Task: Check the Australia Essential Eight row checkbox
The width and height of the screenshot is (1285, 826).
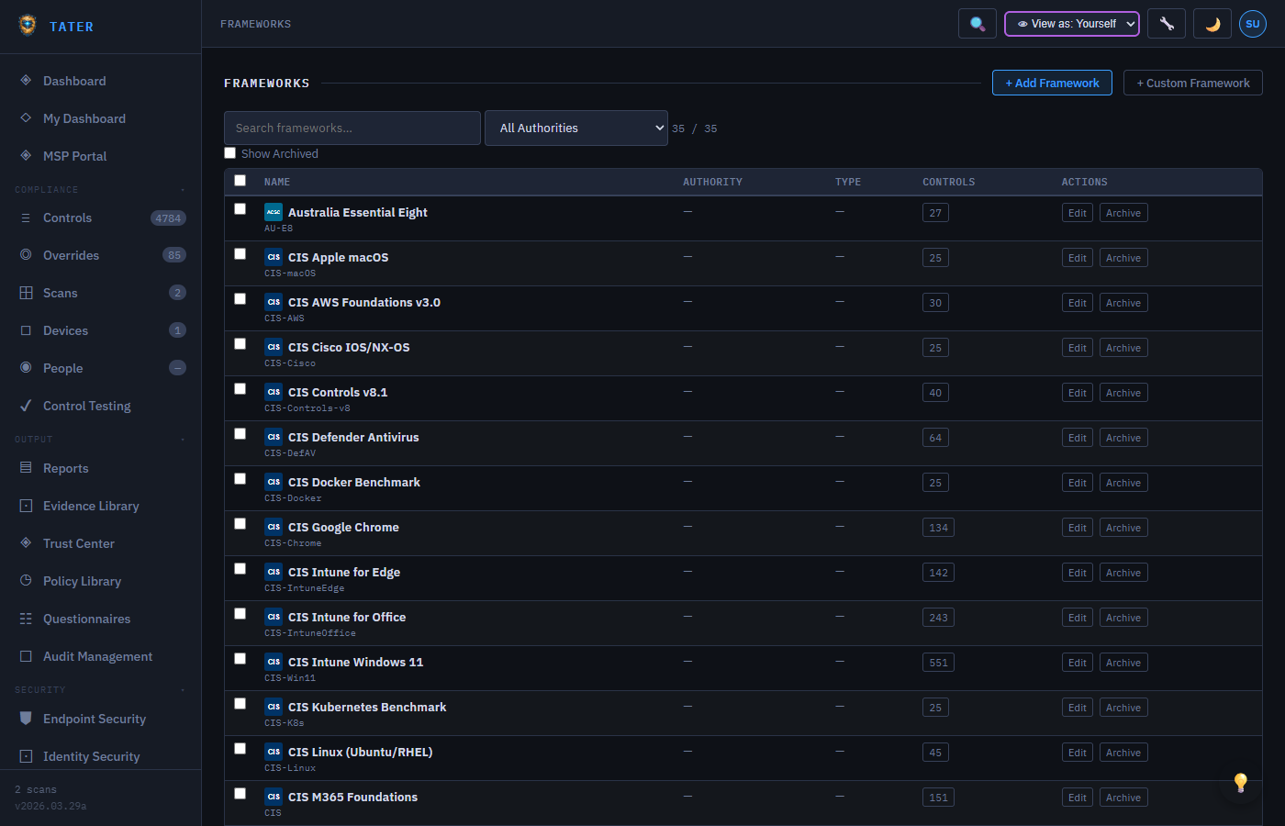Action: pyautogui.click(x=240, y=209)
